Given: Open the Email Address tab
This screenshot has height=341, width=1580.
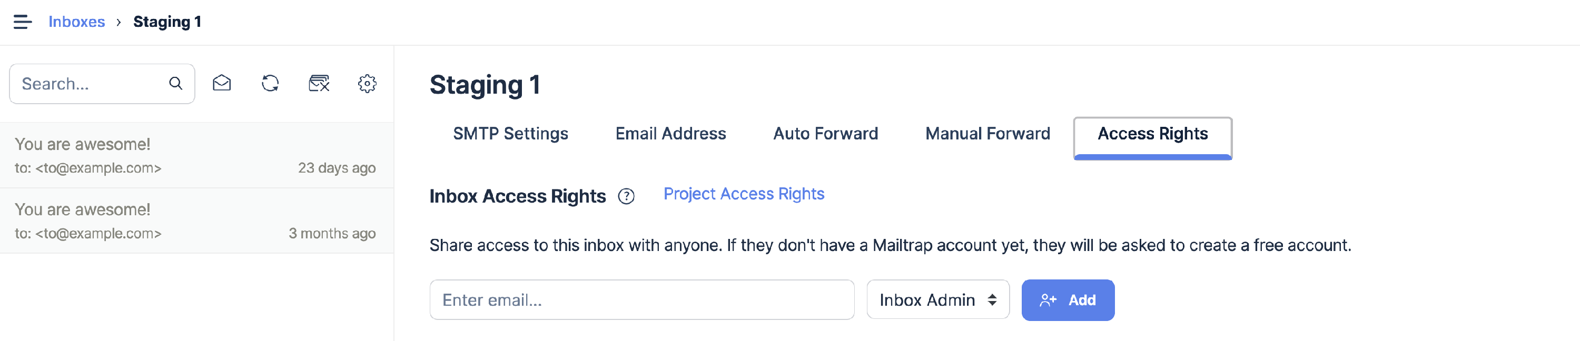Looking at the screenshot, I should click(670, 134).
